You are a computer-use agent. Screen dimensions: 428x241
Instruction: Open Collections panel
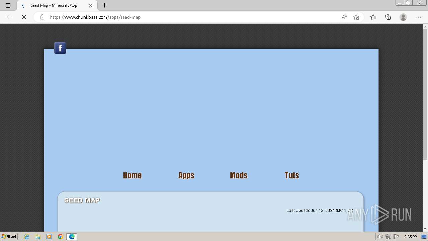388,17
